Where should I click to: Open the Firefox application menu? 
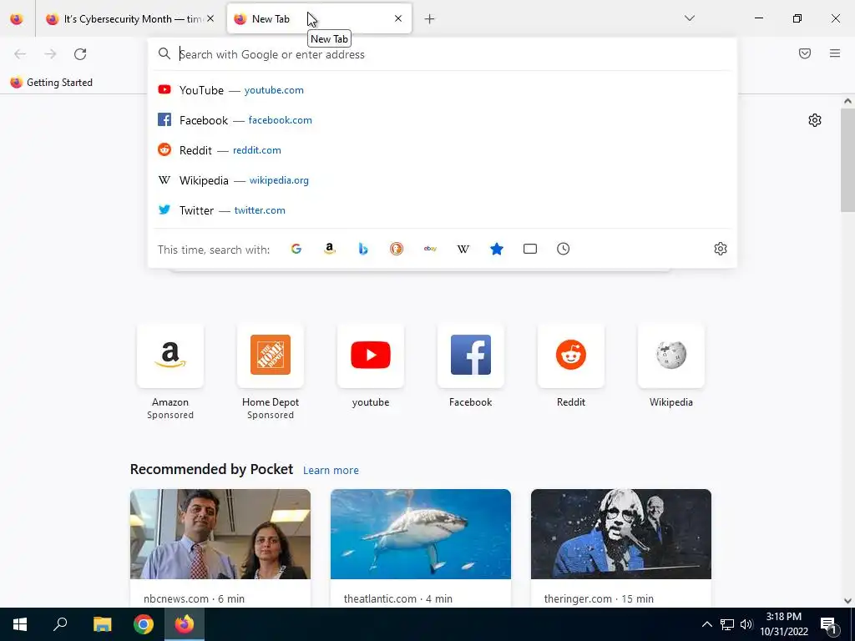pos(835,53)
